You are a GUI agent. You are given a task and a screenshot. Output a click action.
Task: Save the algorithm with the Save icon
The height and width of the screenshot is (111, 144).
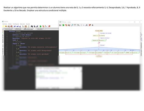(9, 26)
